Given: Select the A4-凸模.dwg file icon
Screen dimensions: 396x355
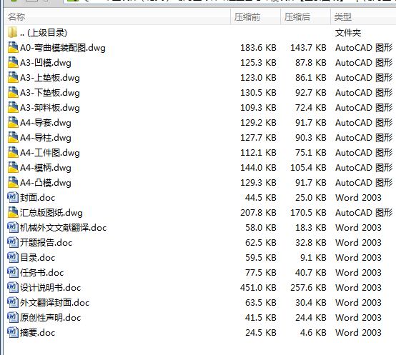Looking at the screenshot, I should tap(13, 182).
